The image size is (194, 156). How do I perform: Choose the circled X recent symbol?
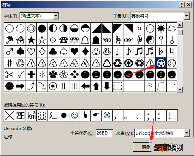pos(107,115)
